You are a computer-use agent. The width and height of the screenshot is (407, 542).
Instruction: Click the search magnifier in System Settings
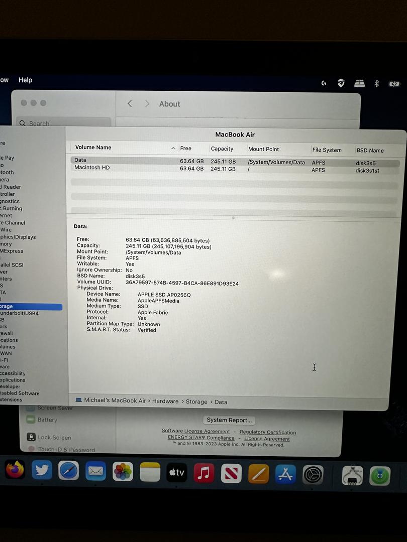pyautogui.click(x=23, y=123)
